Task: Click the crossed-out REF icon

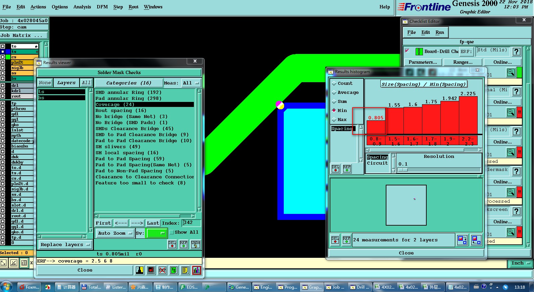Action: 162,270
